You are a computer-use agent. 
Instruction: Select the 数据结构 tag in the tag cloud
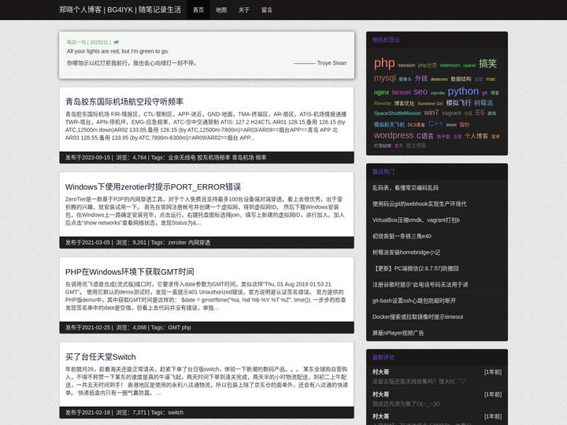click(461, 79)
